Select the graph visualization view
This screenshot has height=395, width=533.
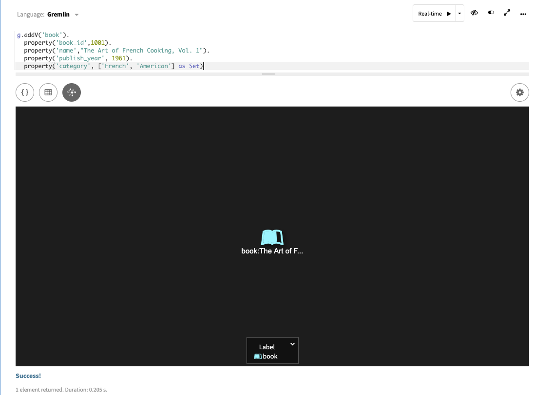(72, 92)
